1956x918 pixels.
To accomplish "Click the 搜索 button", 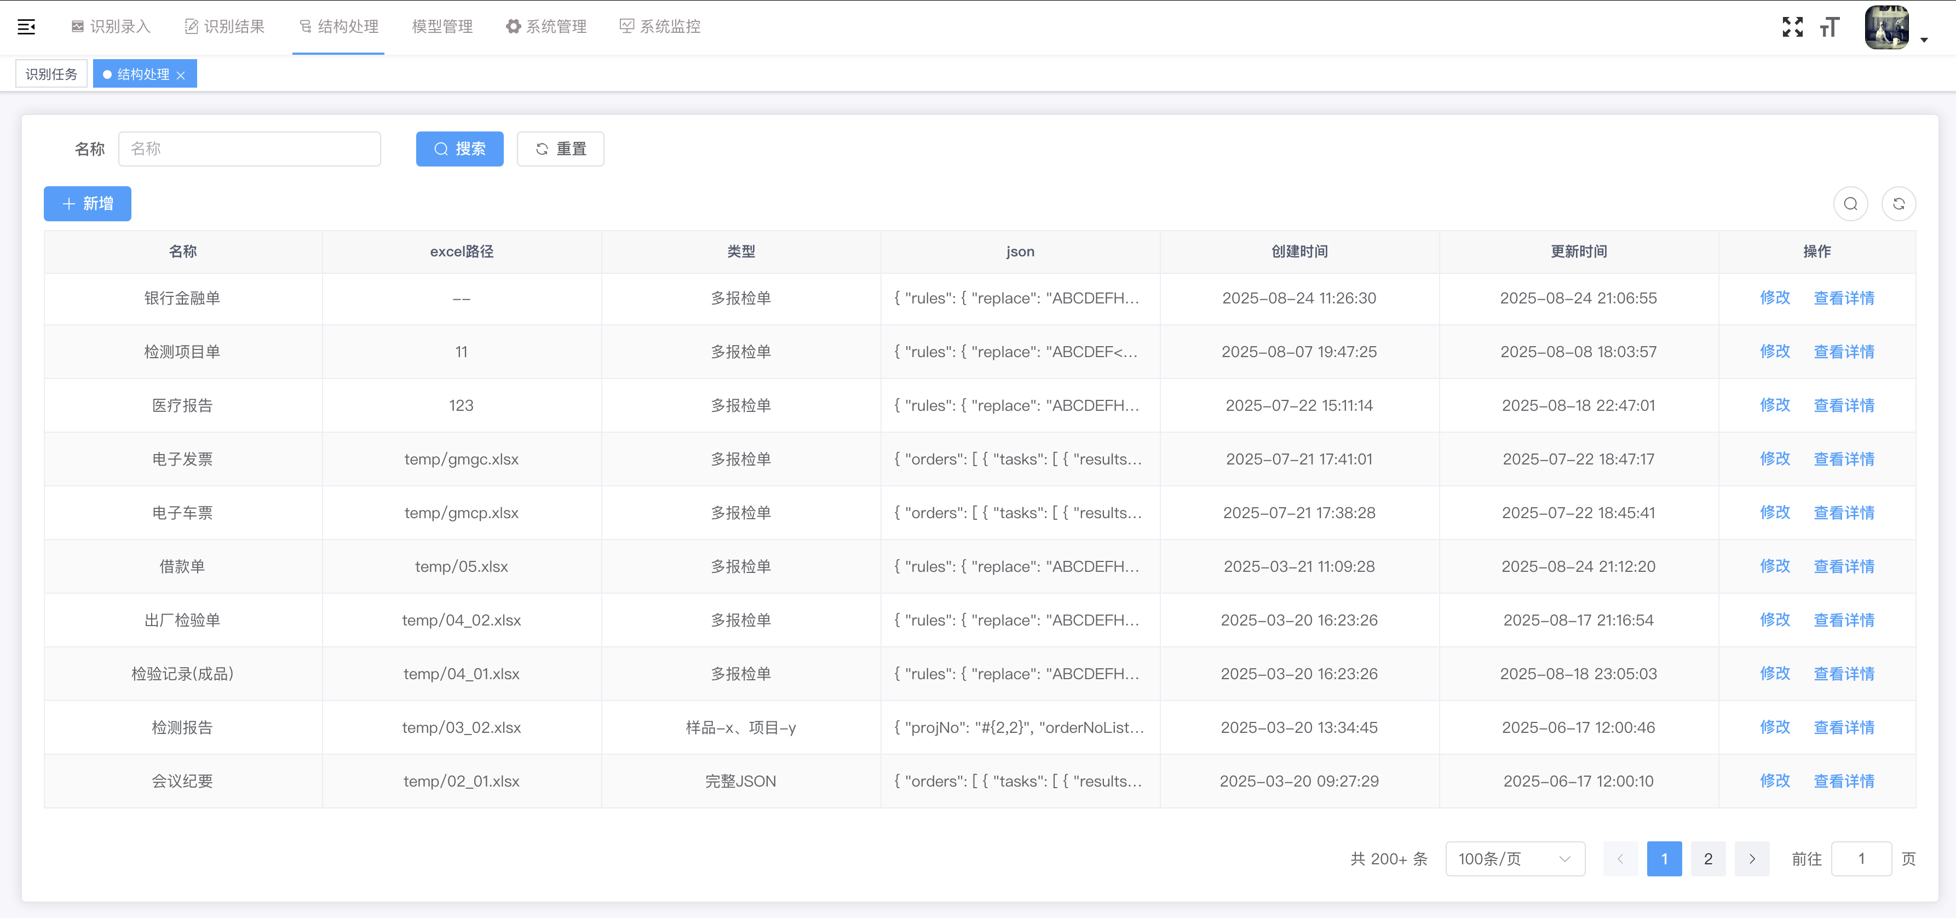I will click(x=459, y=149).
